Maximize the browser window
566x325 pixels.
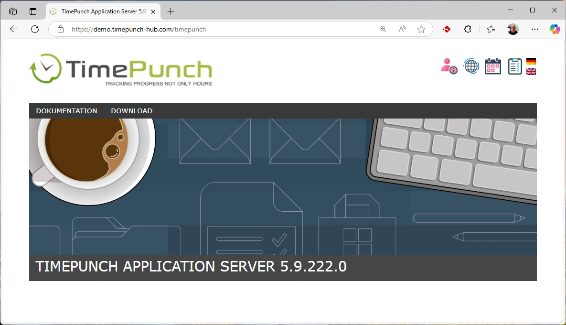pyautogui.click(x=533, y=10)
